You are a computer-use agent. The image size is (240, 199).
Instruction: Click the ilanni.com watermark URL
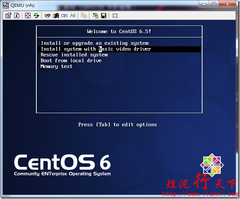199,194
